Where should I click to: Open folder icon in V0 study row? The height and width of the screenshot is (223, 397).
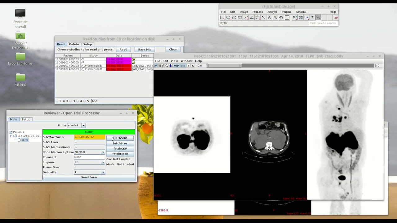(134, 59)
